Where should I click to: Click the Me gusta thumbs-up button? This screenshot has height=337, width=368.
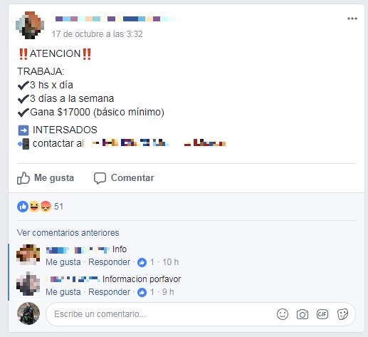(46, 178)
